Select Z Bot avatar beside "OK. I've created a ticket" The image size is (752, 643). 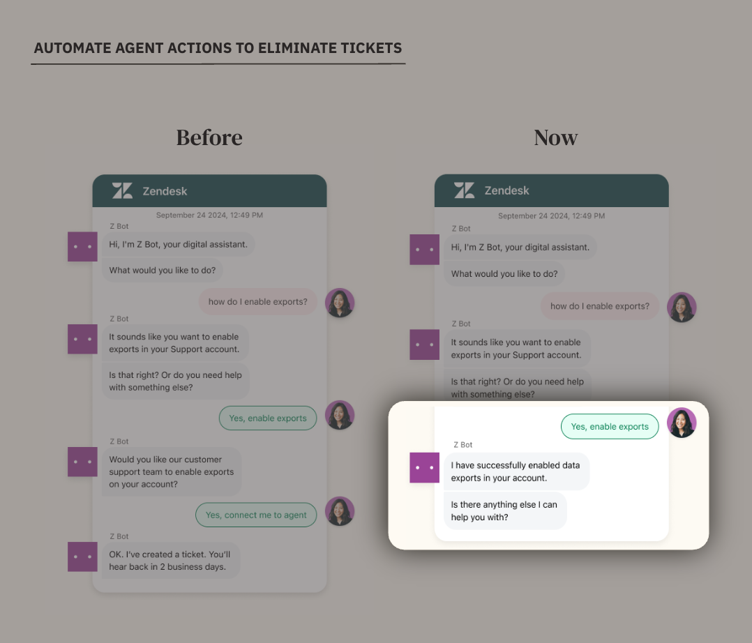82,557
